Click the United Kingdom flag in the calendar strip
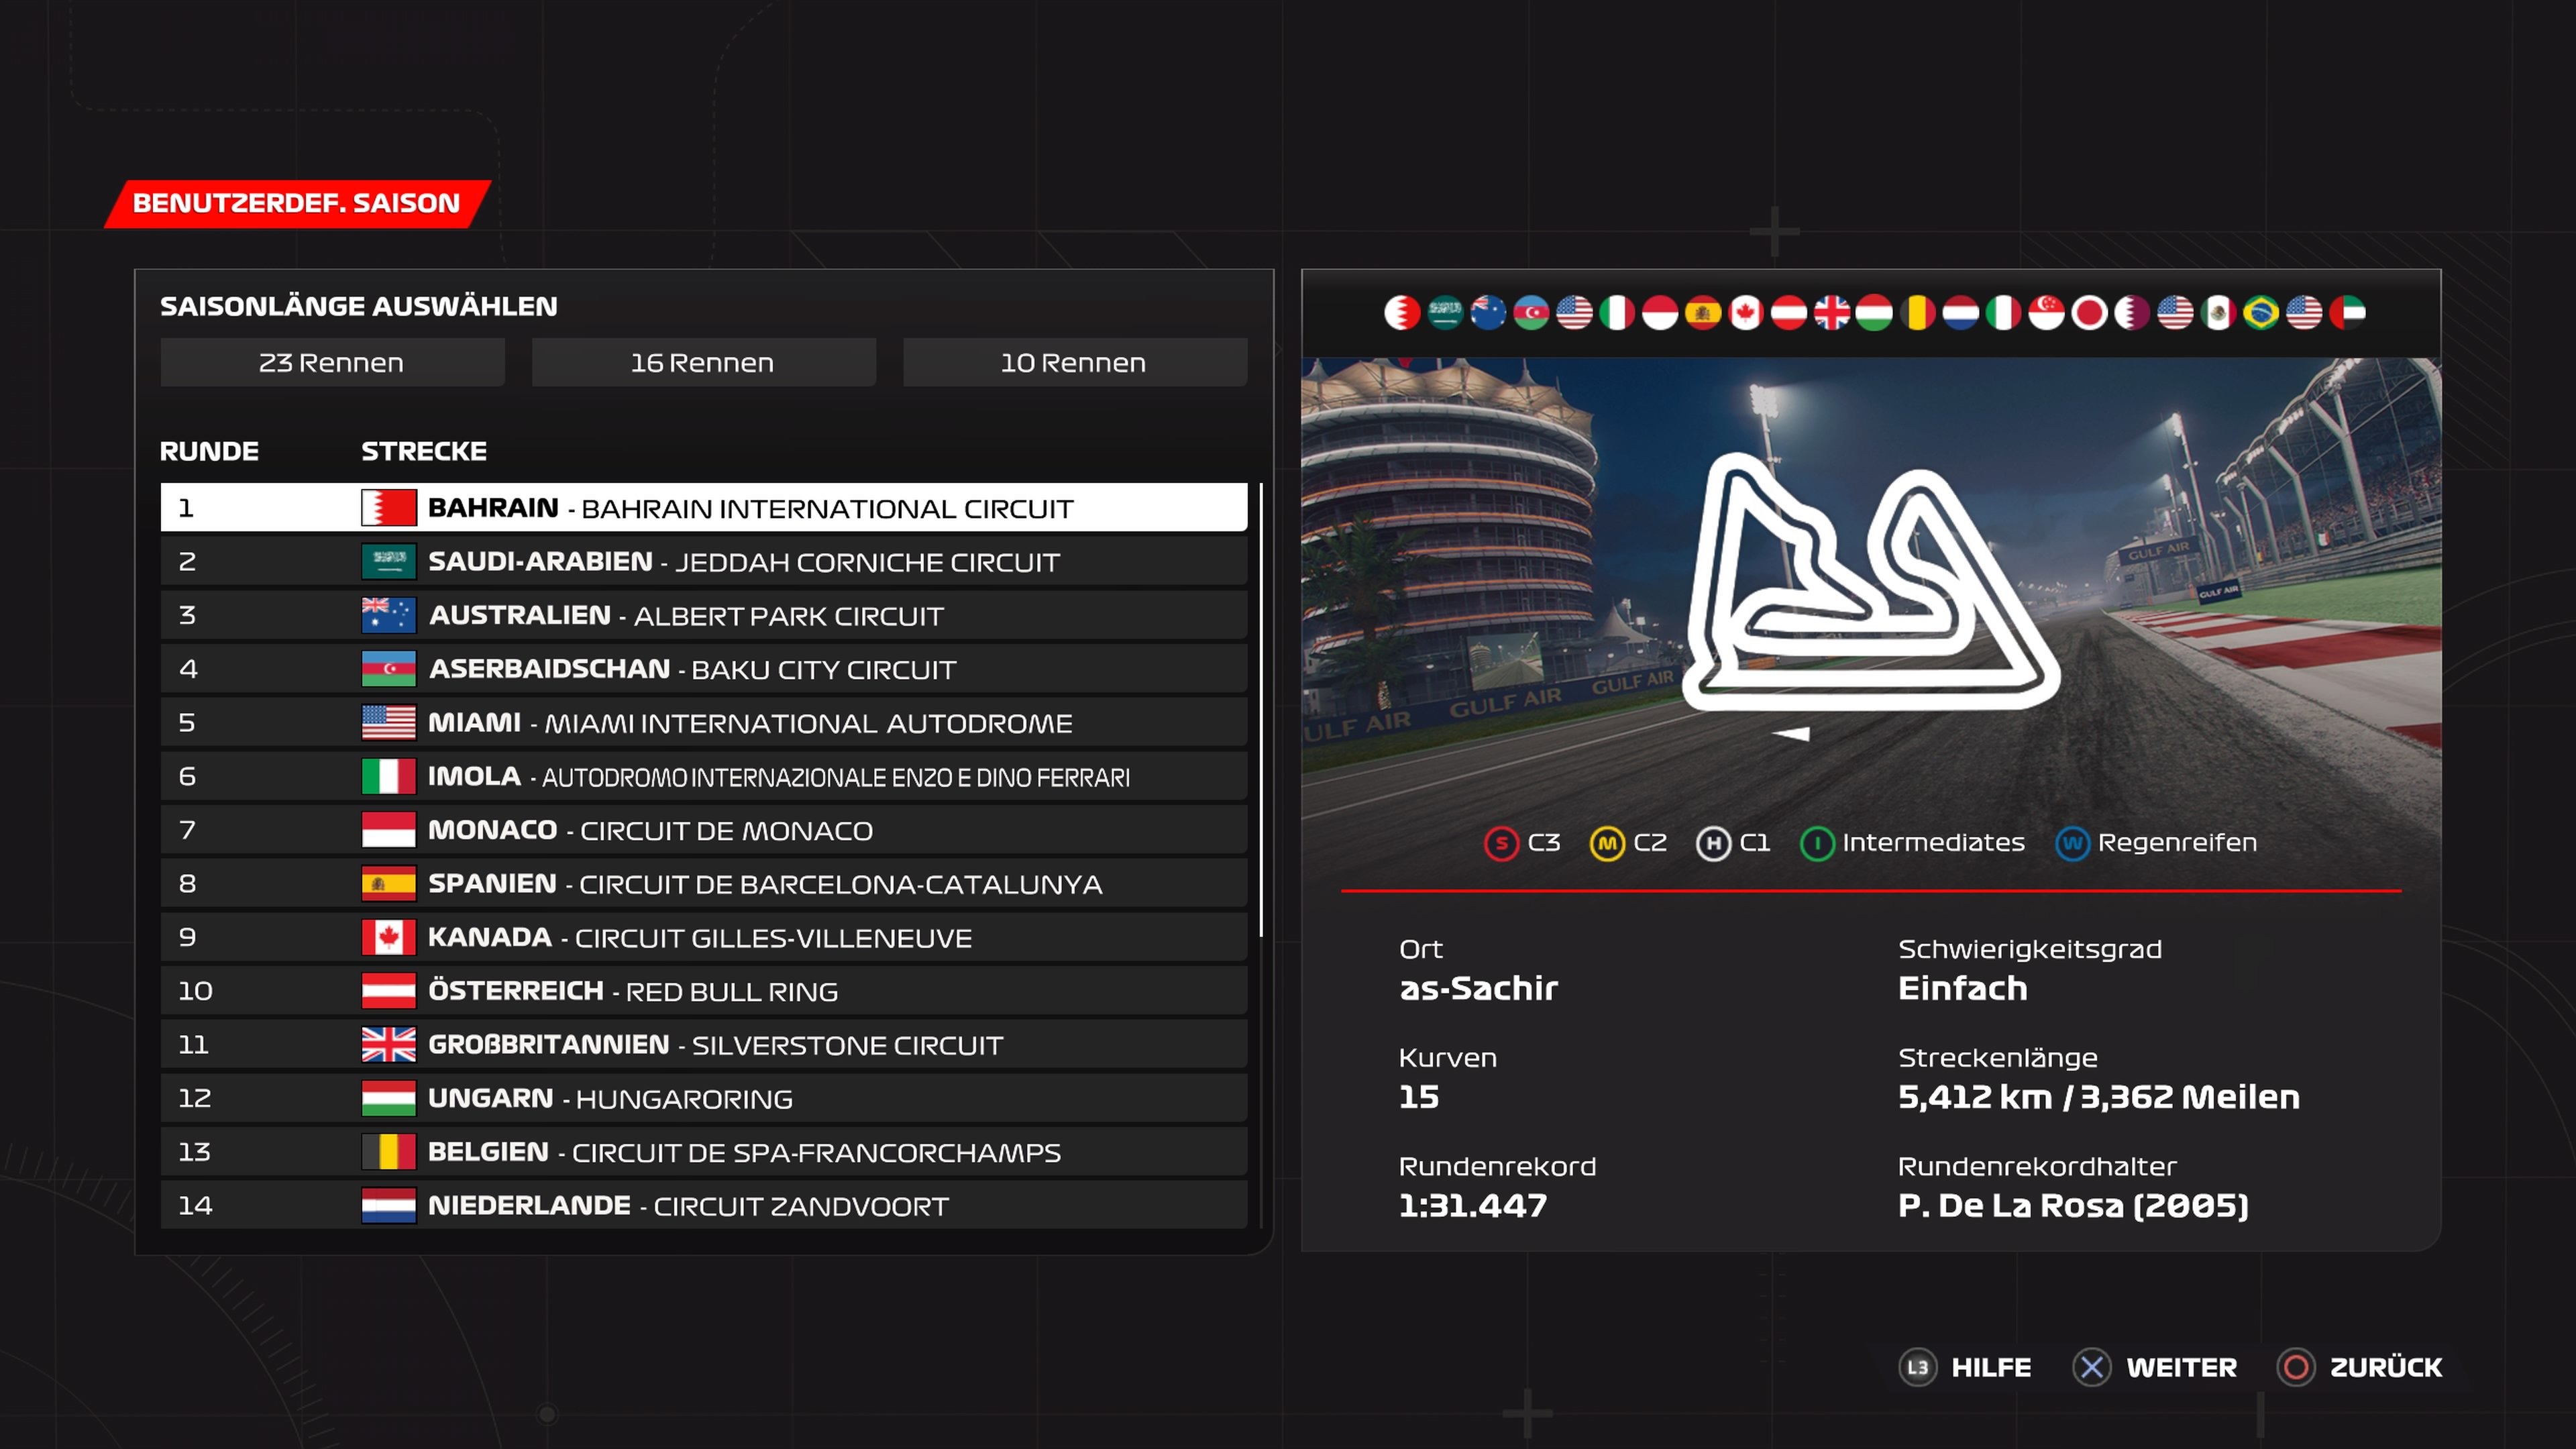The width and height of the screenshot is (2576, 1449). (x=1832, y=313)
